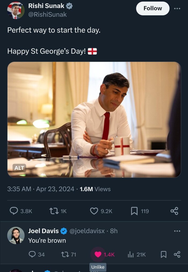Unlike Joel Davis's reply

(98, 254)
